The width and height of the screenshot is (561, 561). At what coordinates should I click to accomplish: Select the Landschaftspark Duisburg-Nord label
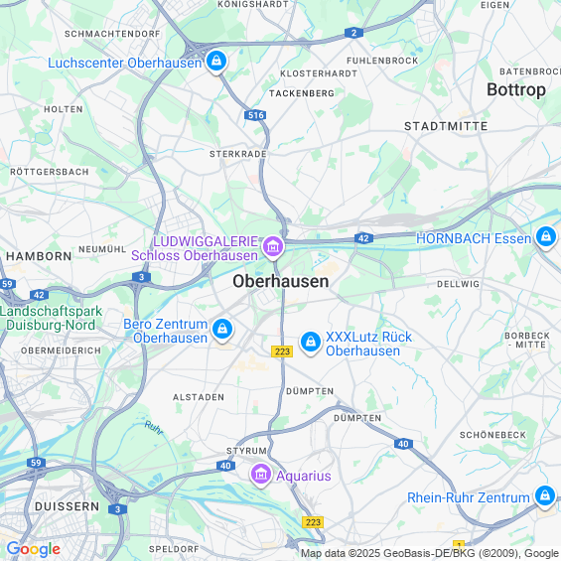click(52, 318)
